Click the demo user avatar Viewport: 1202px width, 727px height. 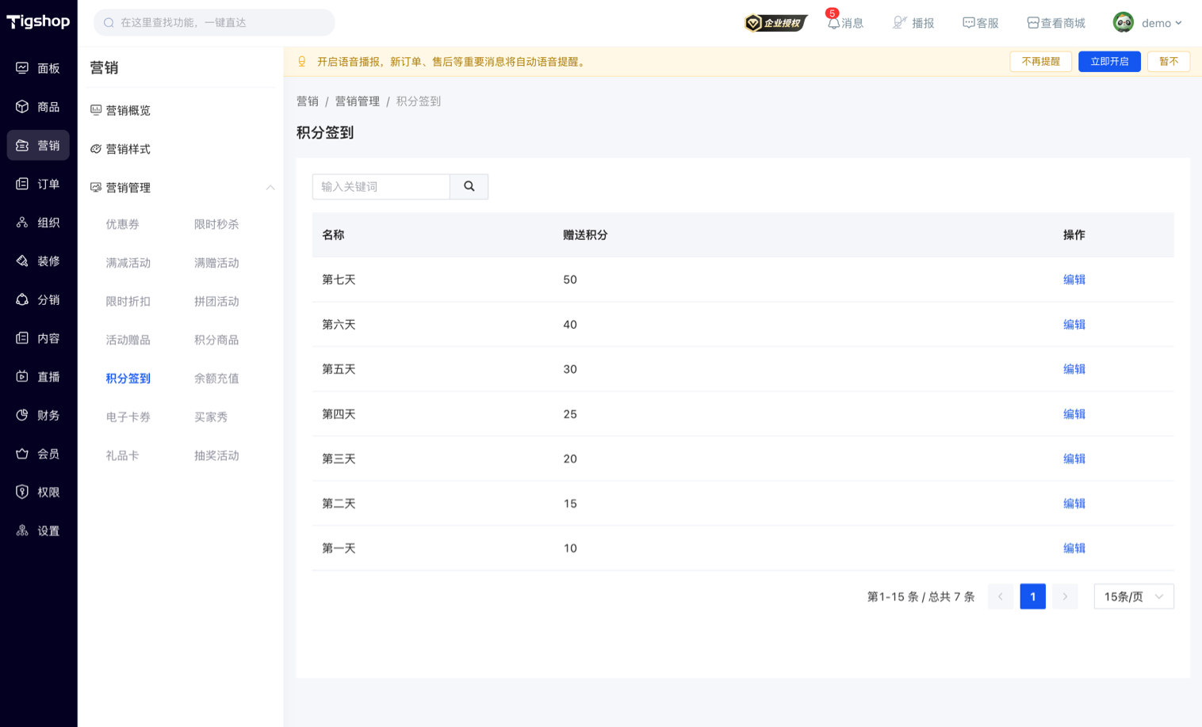point(1123,22)
